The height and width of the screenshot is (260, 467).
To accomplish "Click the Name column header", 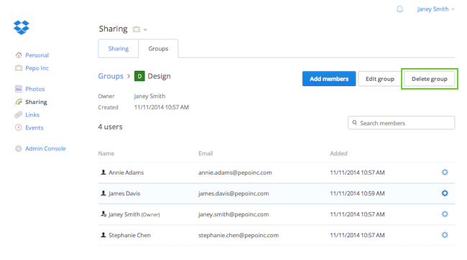I will 106,153.
